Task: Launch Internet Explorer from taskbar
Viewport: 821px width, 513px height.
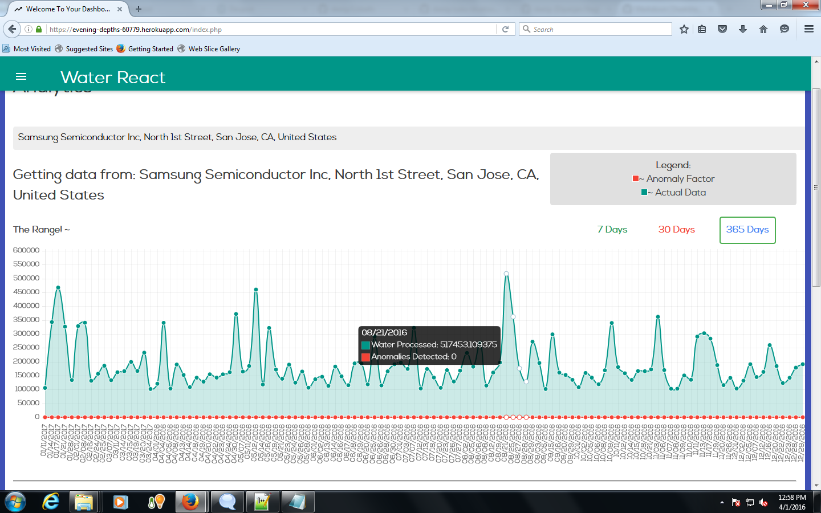Action: pyautogui.click(x=51, y=502)
